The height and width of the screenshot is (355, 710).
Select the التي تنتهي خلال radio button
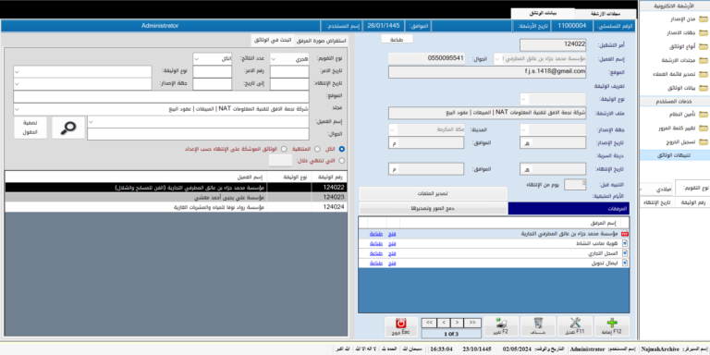pyautogui.click(x=341, y=160)
